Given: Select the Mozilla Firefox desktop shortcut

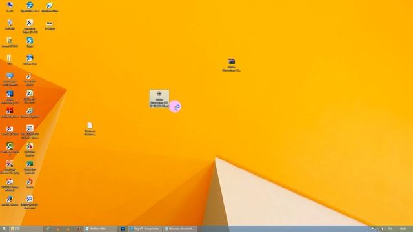Looking at the screenshot, I should click(10, 200).
